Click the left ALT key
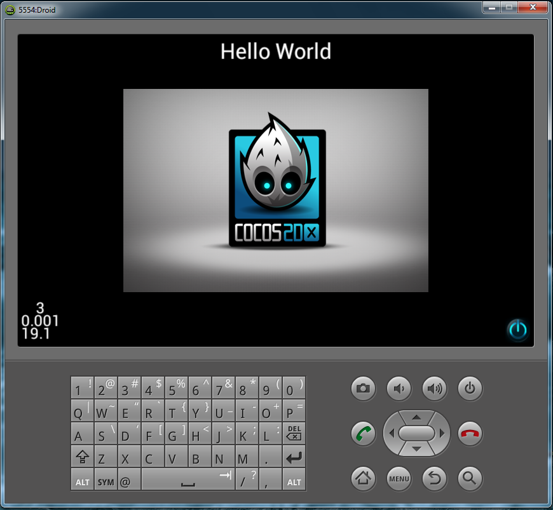The width and height of the screenshot is (553, 510). tap(82, 479)
